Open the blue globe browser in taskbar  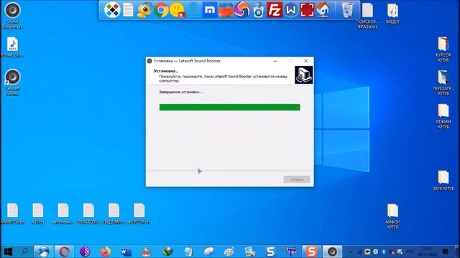pos(43,252)
